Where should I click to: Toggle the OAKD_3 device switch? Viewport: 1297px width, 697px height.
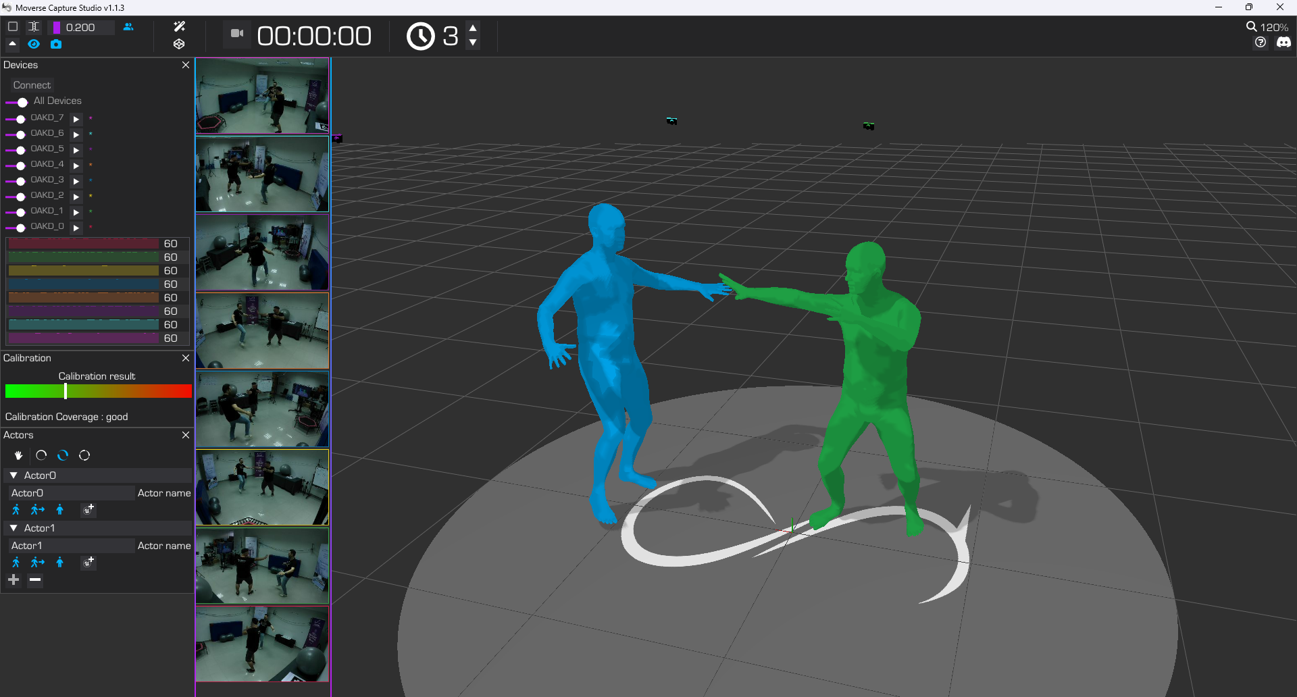click(x=16, y=181)
